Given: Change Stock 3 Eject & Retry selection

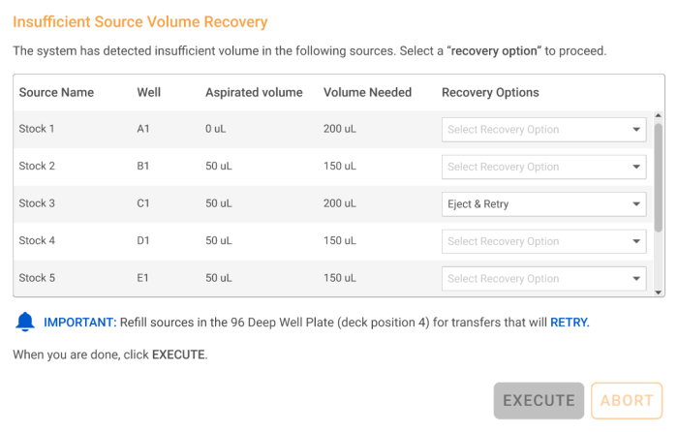Looking at the screenshot, I should coord(543,204).
